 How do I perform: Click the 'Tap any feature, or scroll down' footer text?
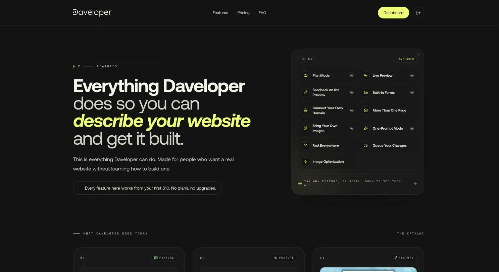click(352, 183)
